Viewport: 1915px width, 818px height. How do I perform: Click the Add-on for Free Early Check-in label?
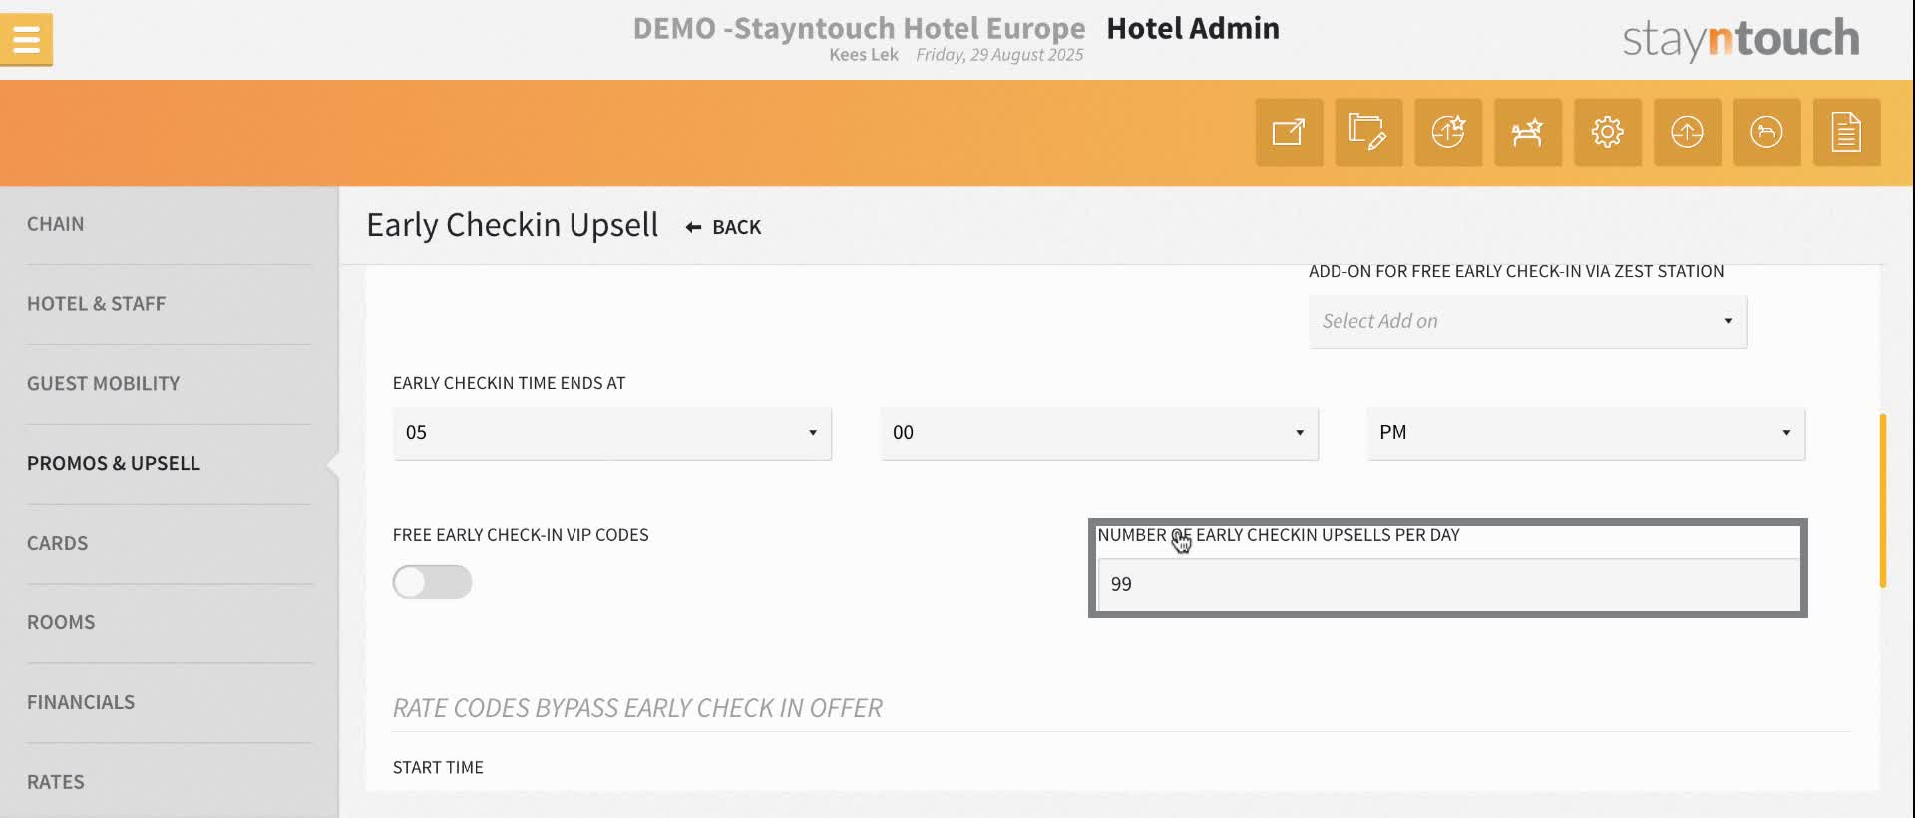(1516, 272)
